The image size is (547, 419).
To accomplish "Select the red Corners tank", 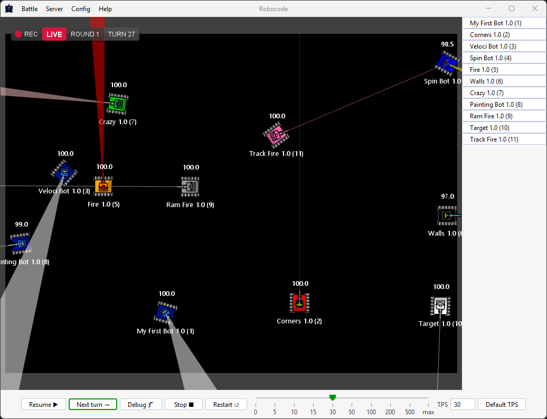I will [299, 302].
